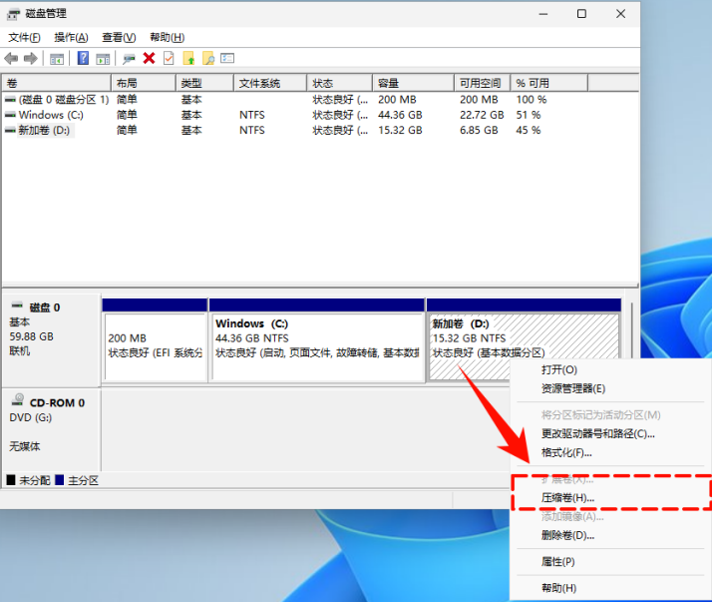Screen dimensions: 712x602
Task: Select the 200 MB EFI partition block
Action: 156,346
